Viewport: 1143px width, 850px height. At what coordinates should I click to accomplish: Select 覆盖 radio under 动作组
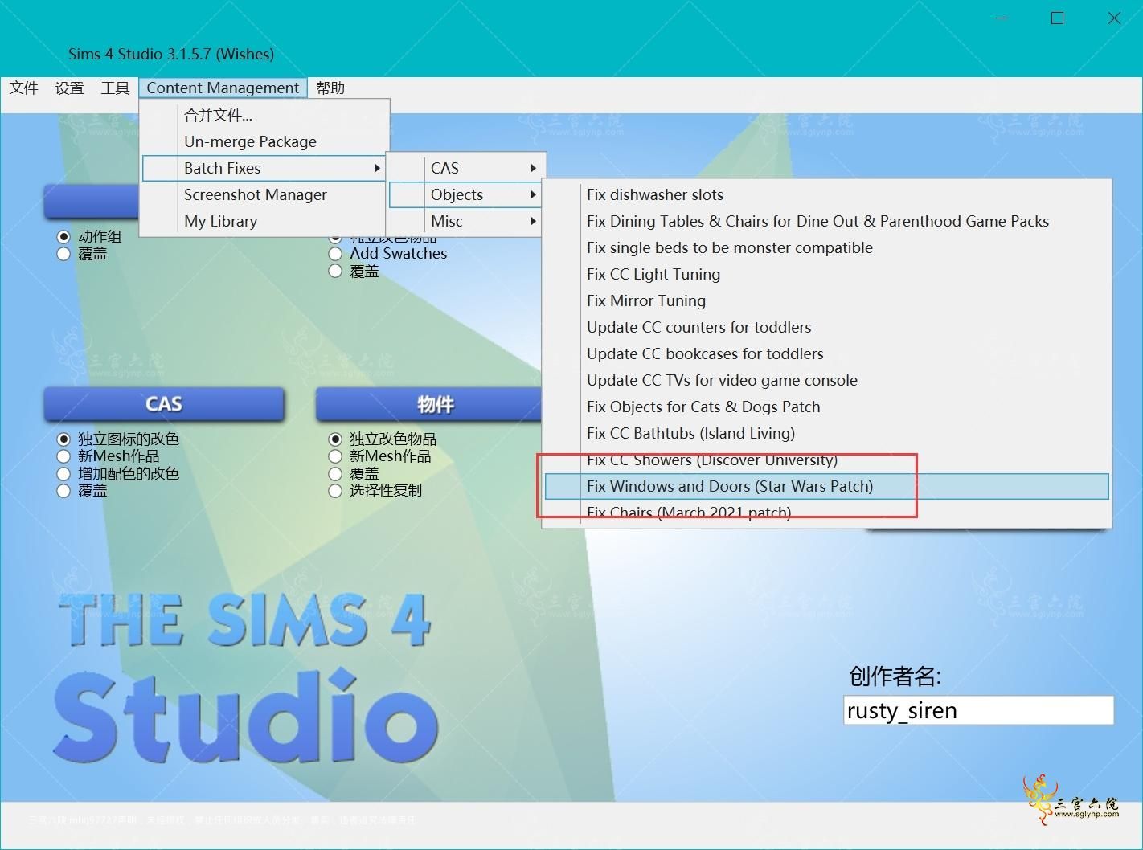(63, 254)
